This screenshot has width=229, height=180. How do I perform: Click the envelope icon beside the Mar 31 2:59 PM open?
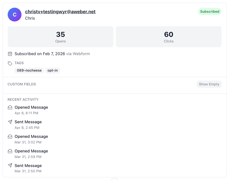click(10, 151)
